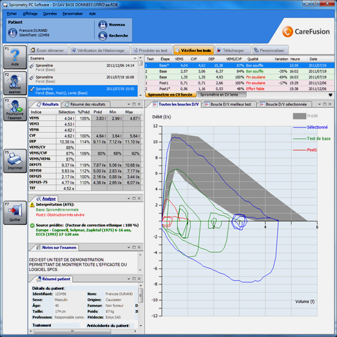Close the Résultats panel

pos(139,104)
